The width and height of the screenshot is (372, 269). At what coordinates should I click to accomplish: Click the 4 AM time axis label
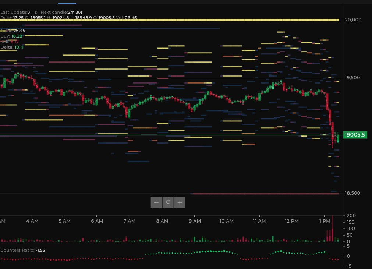32,221
